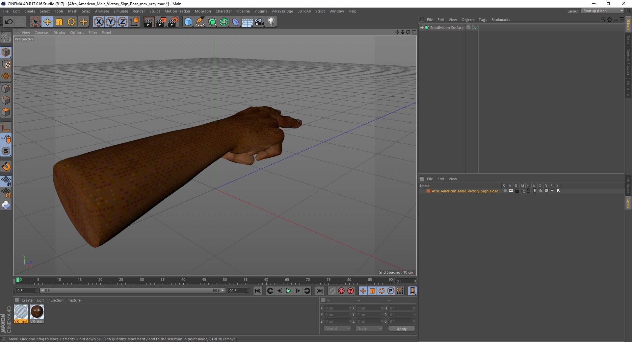Enable Points mode in left sidebar
The height and width of the screenshot is (342, 632).
6,88
